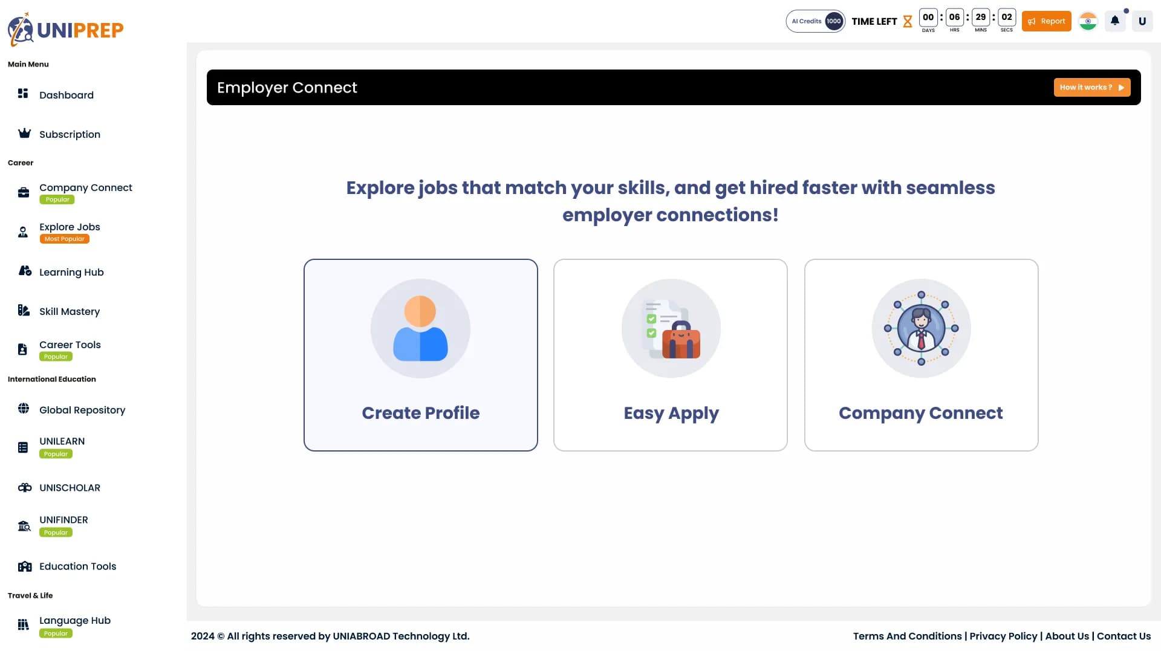Click the hourglass timer icon

tap(908, 22)
